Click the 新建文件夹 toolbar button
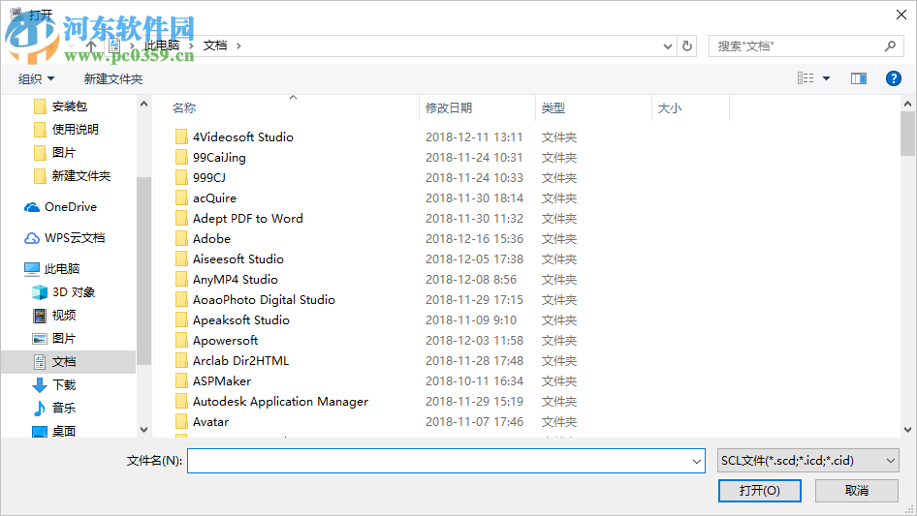The height and width of the screenshot is (516, 917). [112, 78]
